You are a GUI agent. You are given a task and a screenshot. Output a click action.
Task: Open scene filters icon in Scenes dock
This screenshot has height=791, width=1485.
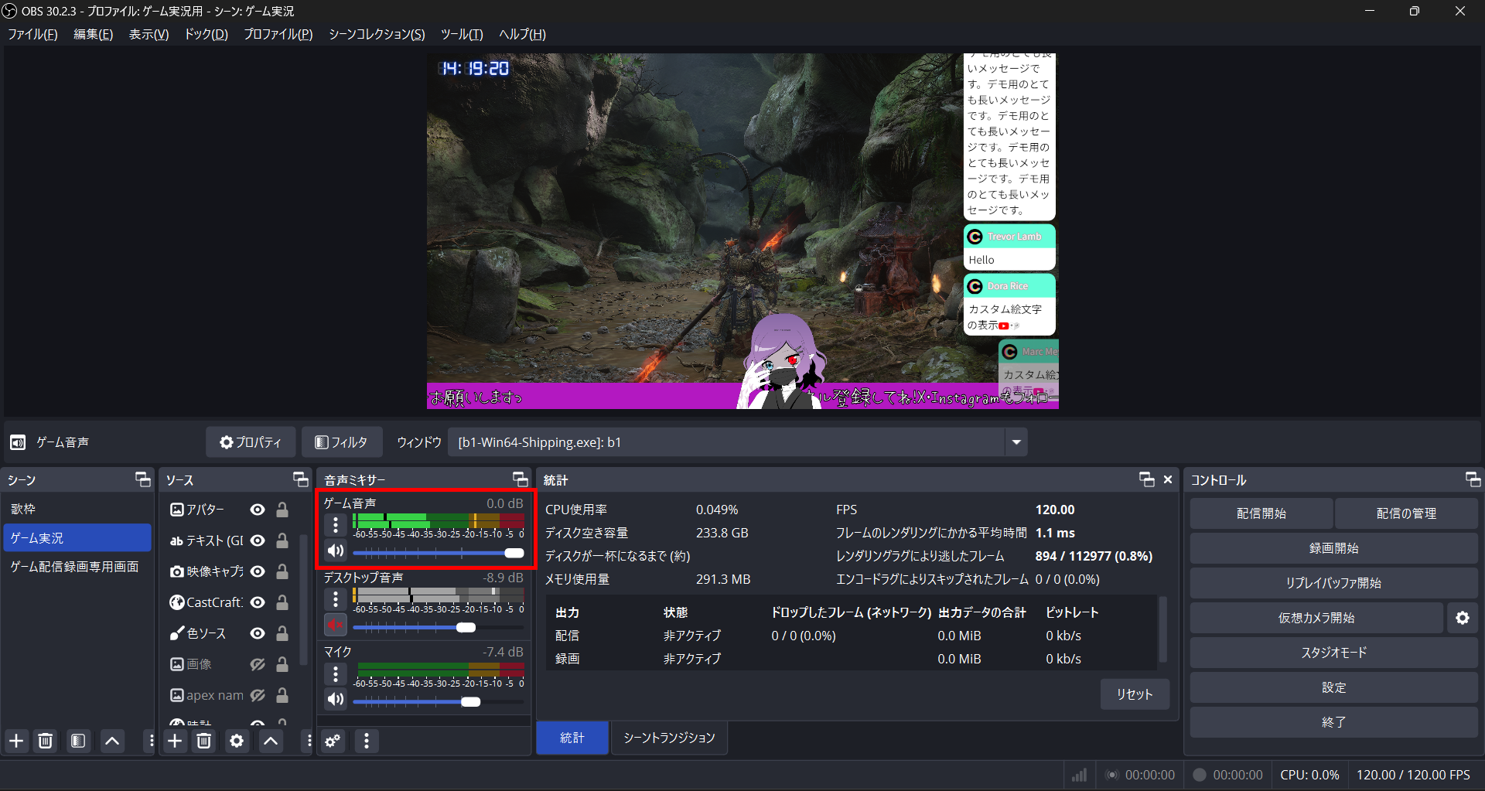click(x=78, y=741)
